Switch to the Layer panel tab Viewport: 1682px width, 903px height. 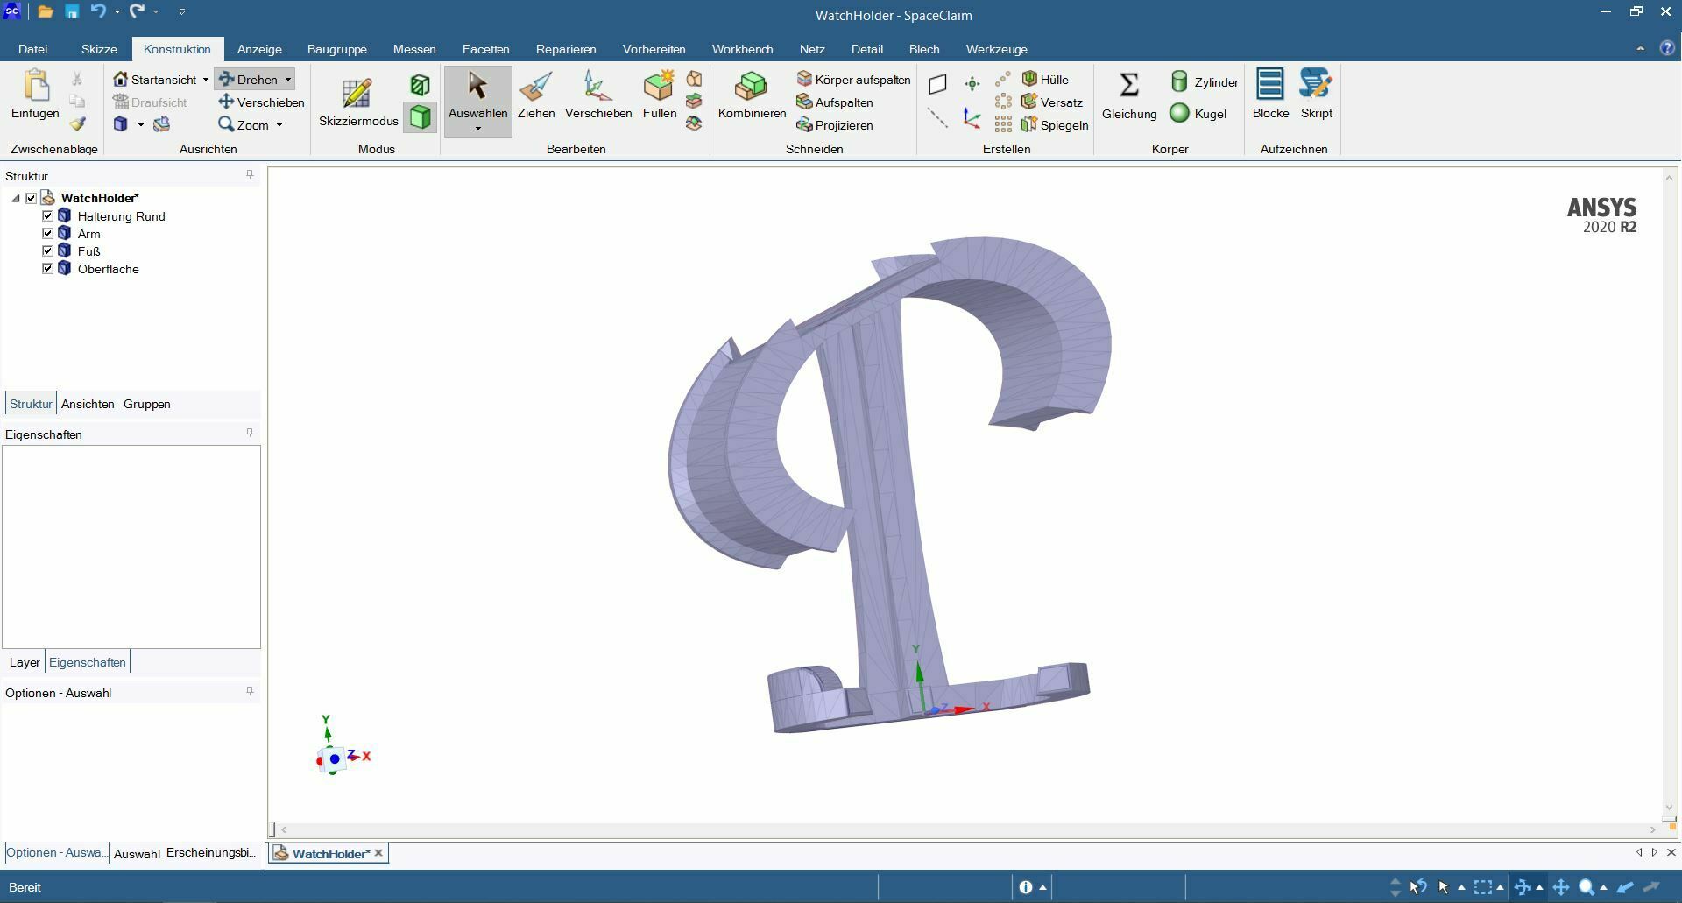pos(25,662)
